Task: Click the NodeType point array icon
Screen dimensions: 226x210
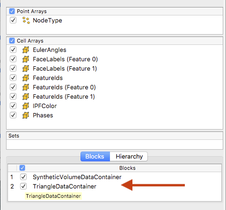Action: point(26,21)
